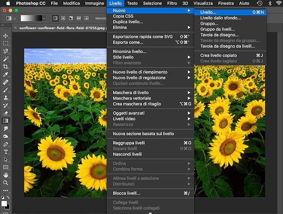Select the Clone Stamp tool
Screen dimensions: 283x214
(6, 98)
